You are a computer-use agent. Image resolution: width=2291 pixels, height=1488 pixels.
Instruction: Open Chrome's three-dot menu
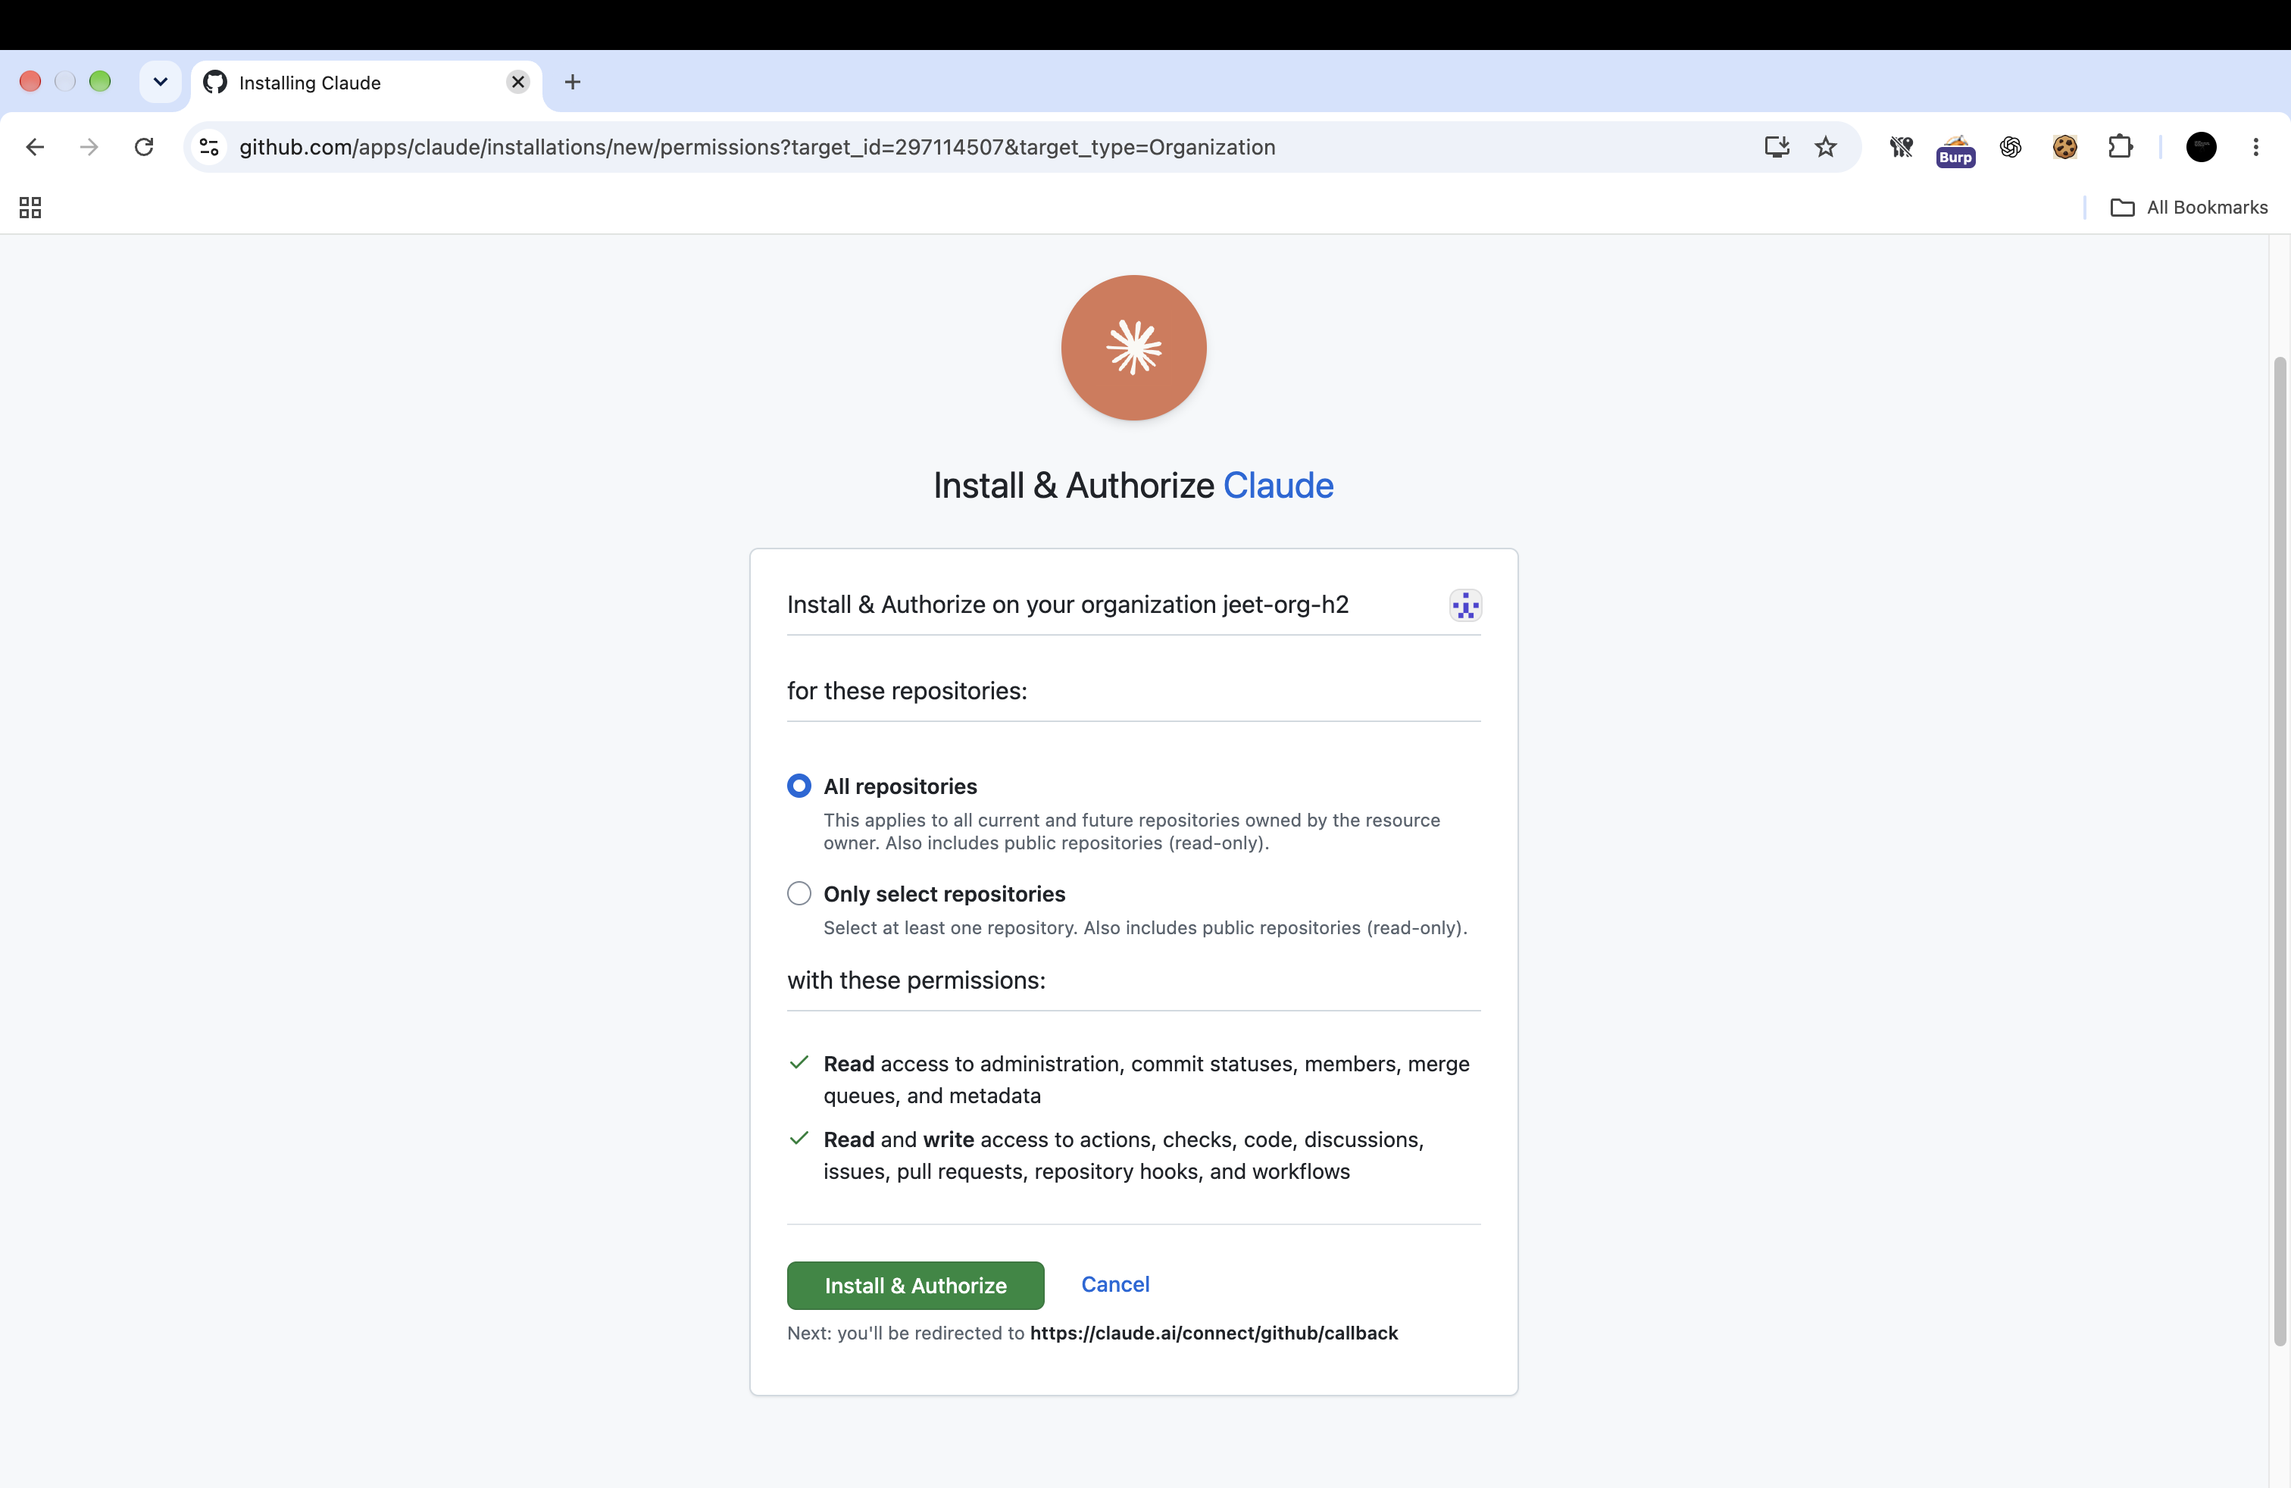click(x=2255, y=147)
